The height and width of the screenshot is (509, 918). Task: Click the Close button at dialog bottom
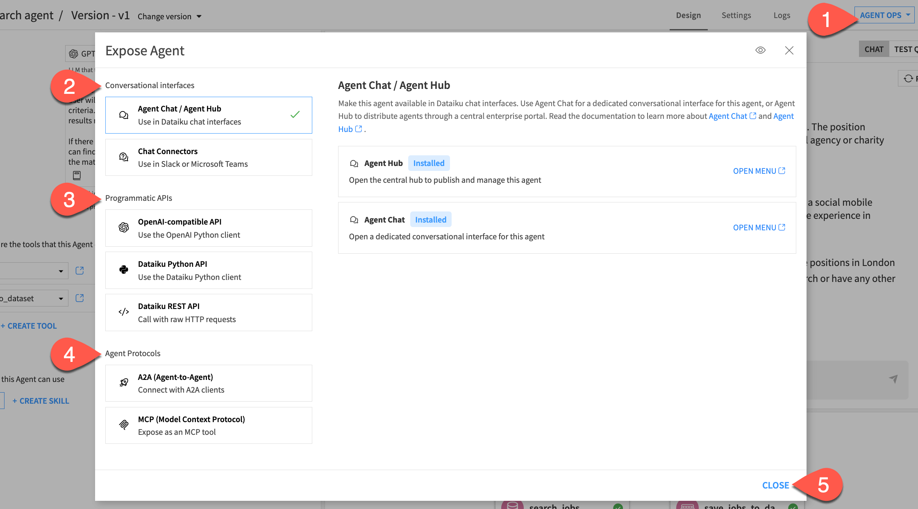tap(775, 485)
